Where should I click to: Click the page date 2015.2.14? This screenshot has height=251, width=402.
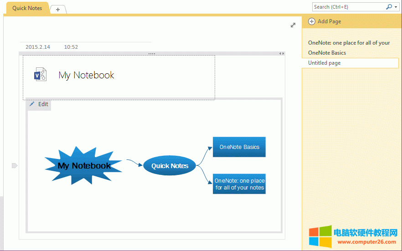38,47
